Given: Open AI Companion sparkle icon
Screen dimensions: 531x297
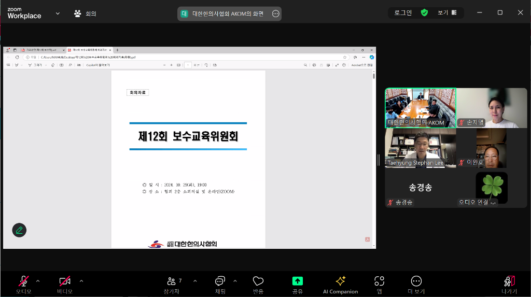Looking at the screenshot, I should click(x=340, y=281).
